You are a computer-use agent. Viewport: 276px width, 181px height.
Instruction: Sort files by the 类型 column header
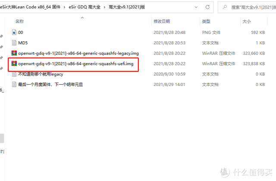206,21
